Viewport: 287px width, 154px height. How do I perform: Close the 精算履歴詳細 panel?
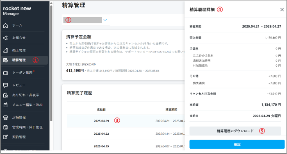[x=282, y=9]
